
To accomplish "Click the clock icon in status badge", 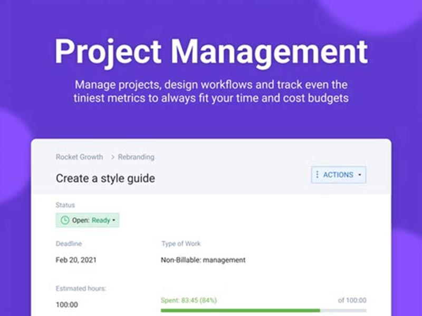I will pos(65,220).
